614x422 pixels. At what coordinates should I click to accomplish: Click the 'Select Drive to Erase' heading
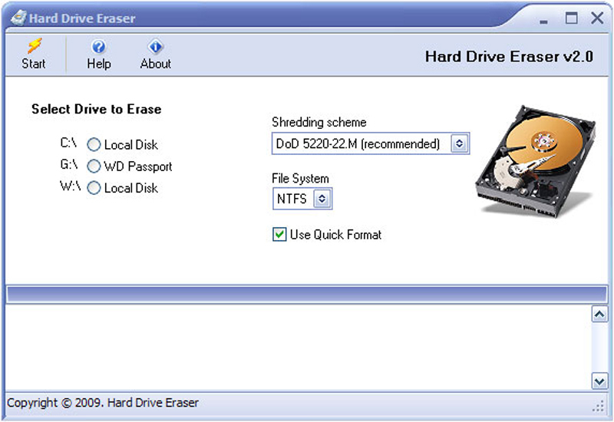coord(97,109)
